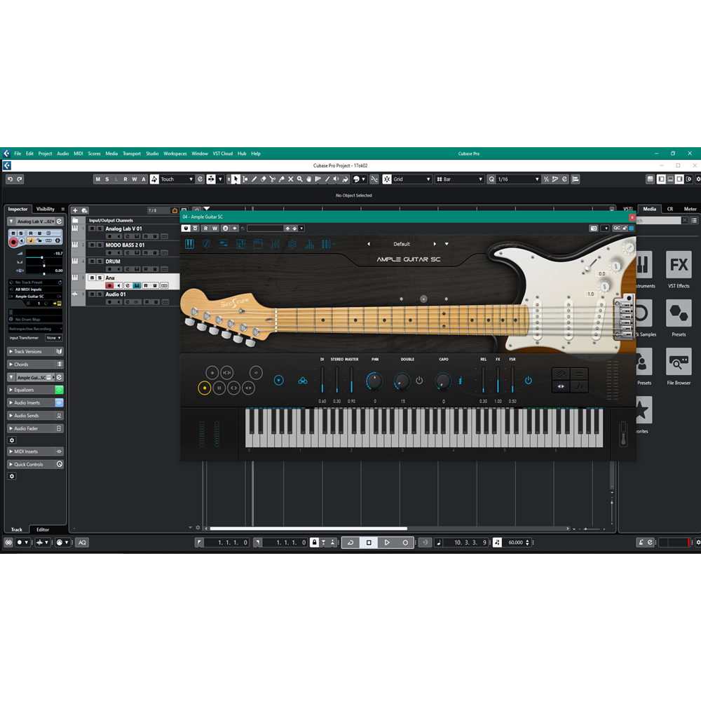Open File Browser in Media rack

pos(678,367)
